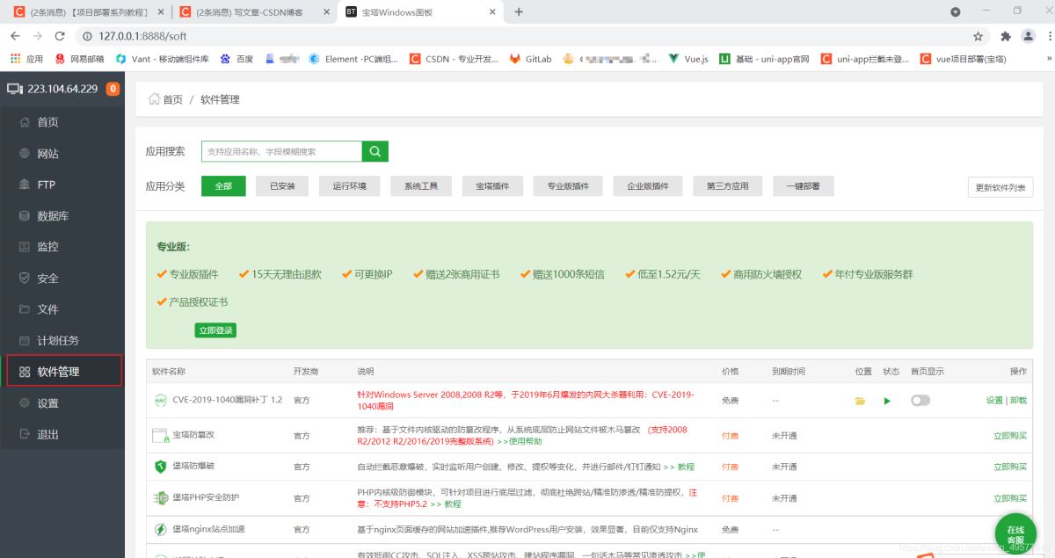Focus the 应用搜索 input field
Viewport: 1055px width, 558px height.
tap(281, 151)
